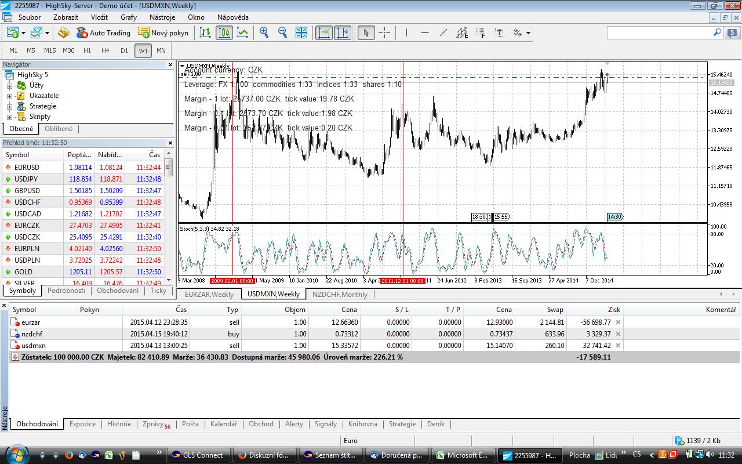This screenshot has height=464, width=742.
Task: Click the zoom out magnifier icon
Action: click(x=282, y=32)
